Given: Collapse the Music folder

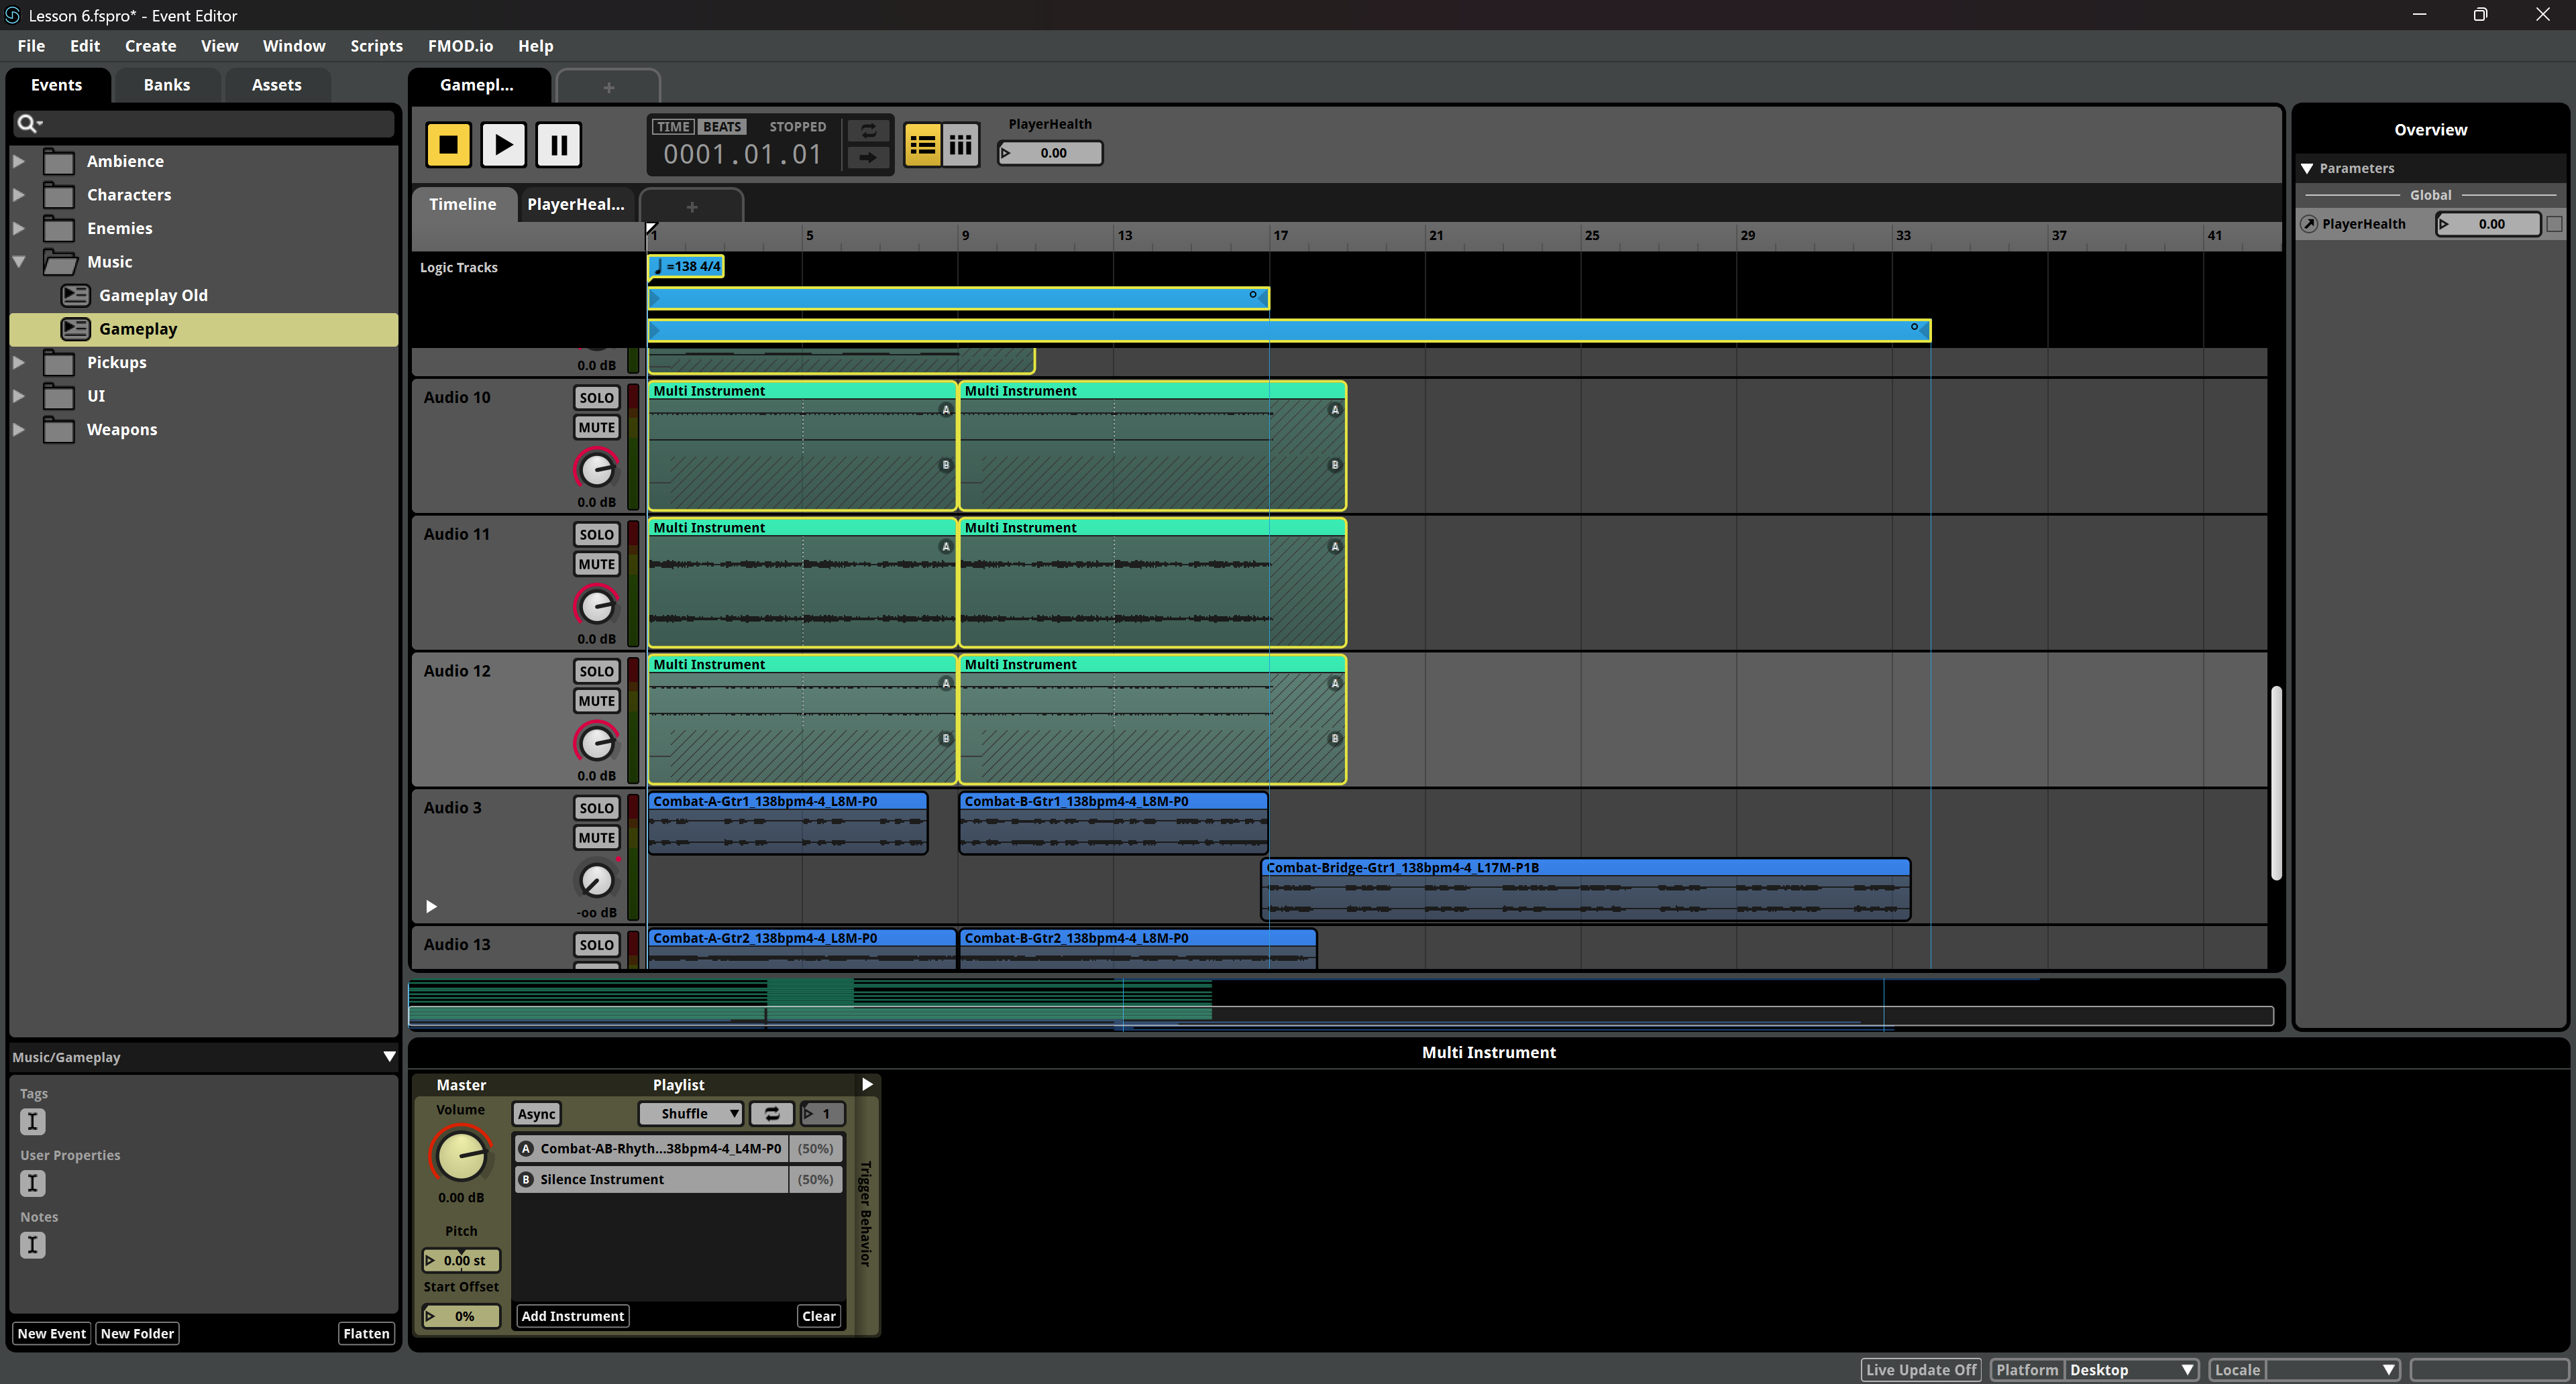Looking at the screenshot, I should pyautogui.click(x=19, y=262).
